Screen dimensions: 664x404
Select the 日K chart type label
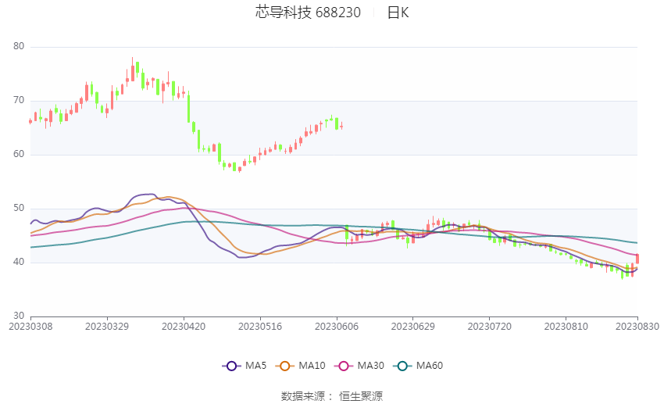(398, 13)
